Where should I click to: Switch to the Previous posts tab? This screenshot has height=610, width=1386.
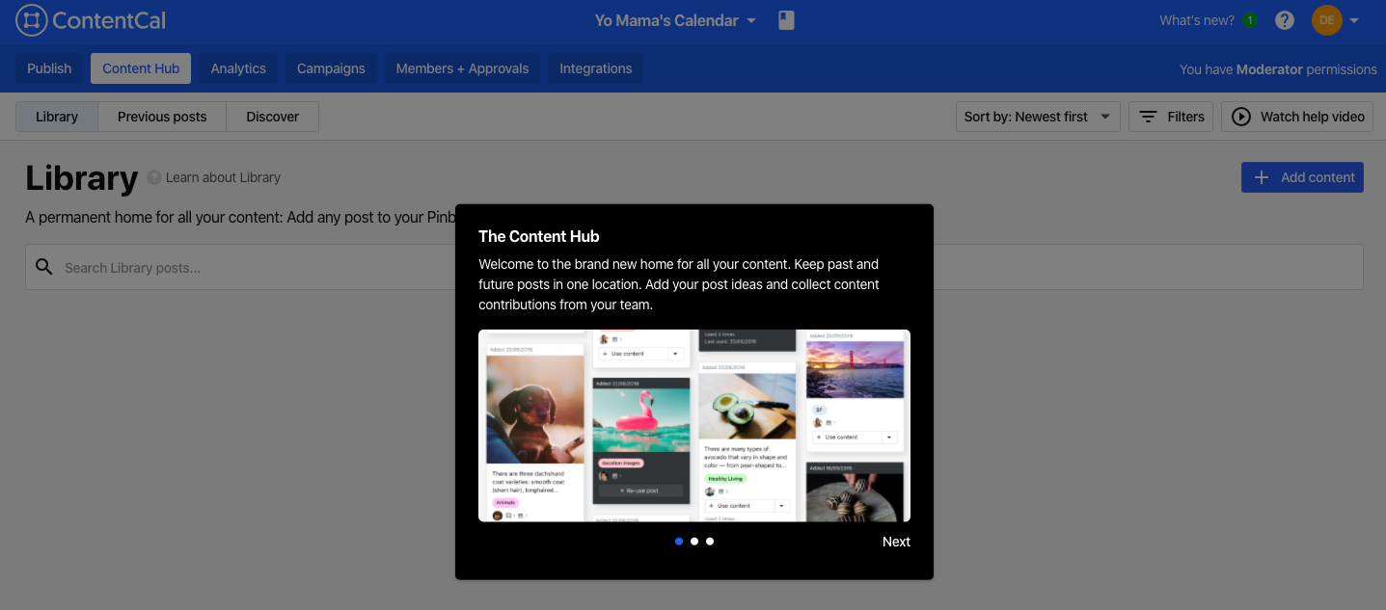161,116
